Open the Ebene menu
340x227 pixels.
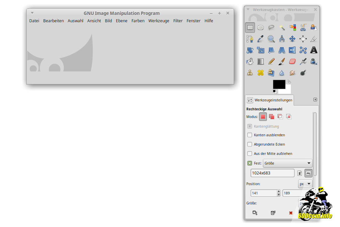pos(122,21)
